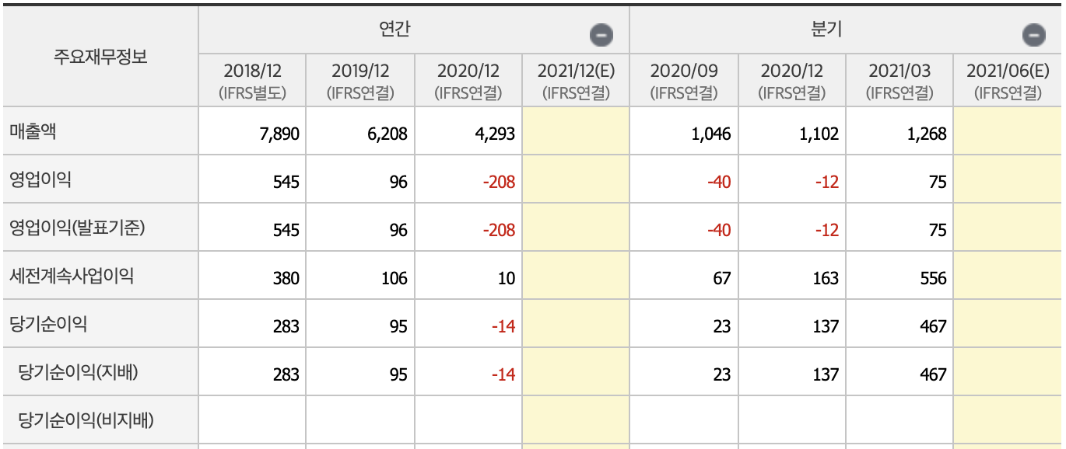The height and width of the screenshot is (449, 1066).
Task: Select the empty 당기순이익(비지배) row
Action: [x=86, y=419]
